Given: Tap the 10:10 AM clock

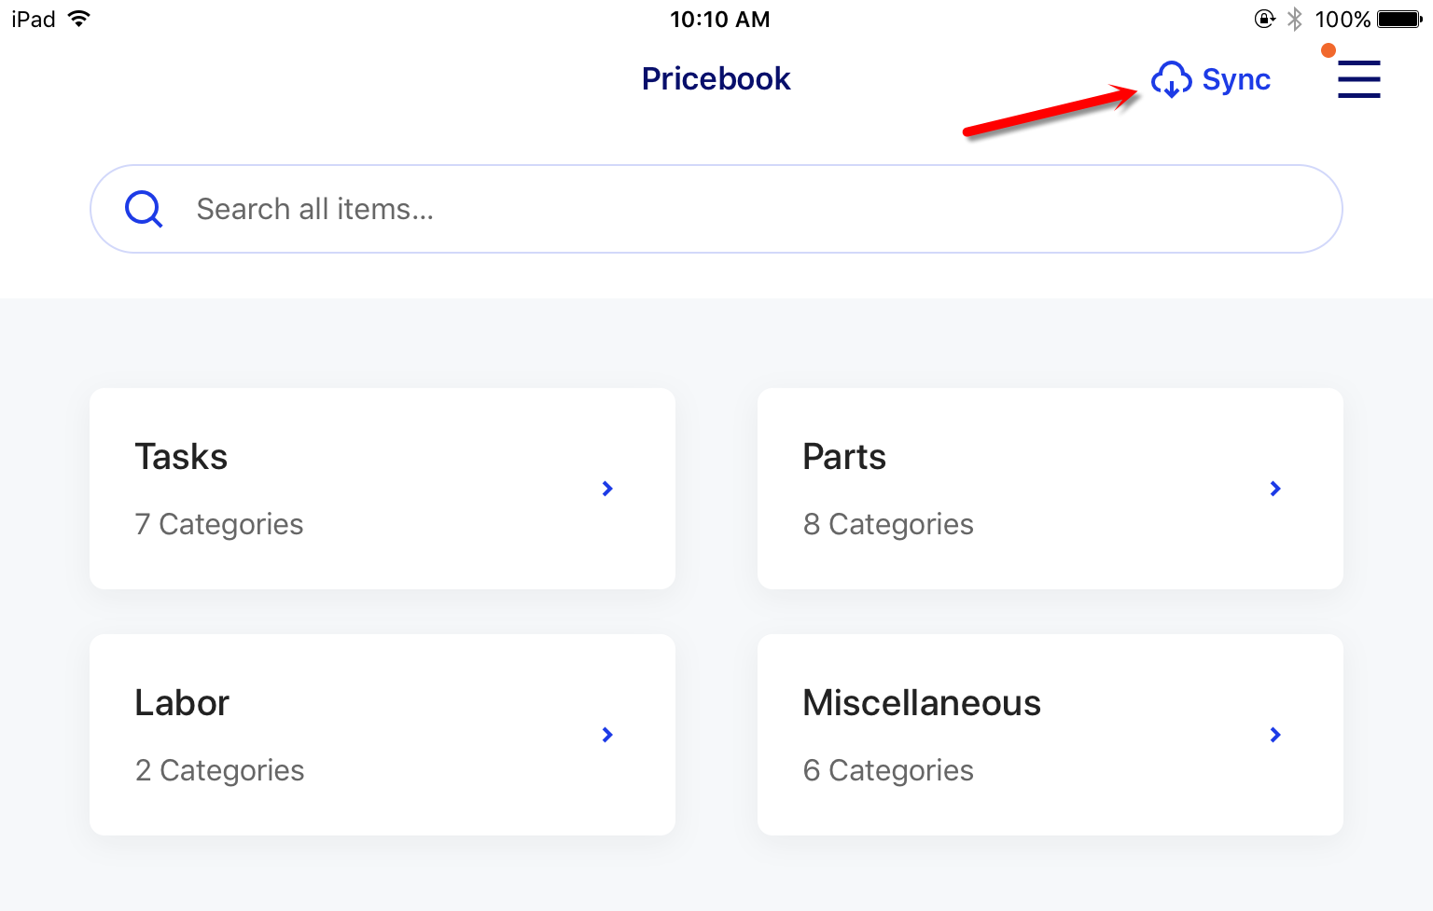Looking at the screenshot, I should click(719, 20).
